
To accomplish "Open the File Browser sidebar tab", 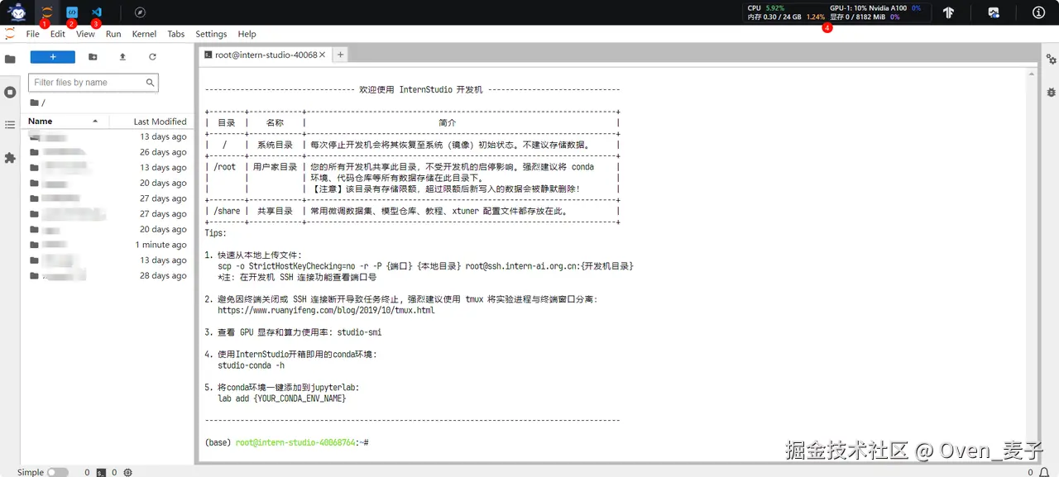I will pos(10,60).
